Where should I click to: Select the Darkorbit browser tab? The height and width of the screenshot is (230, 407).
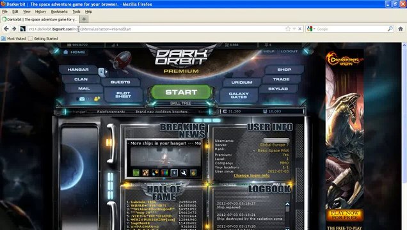coord(39,19)
